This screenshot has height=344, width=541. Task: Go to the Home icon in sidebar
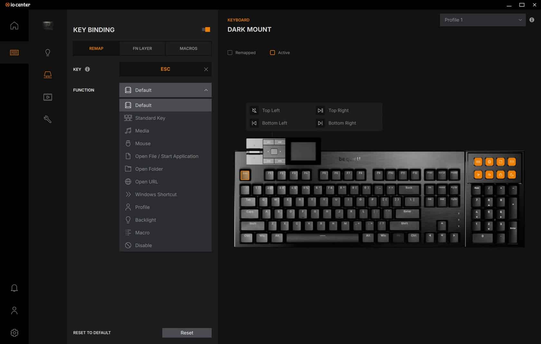(x=14, y=25)
